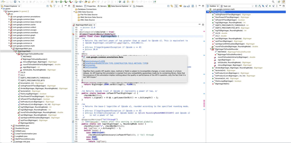Click the Open Type toolbar icon
This screenshot has width=291, height=143.
(86, 2)
